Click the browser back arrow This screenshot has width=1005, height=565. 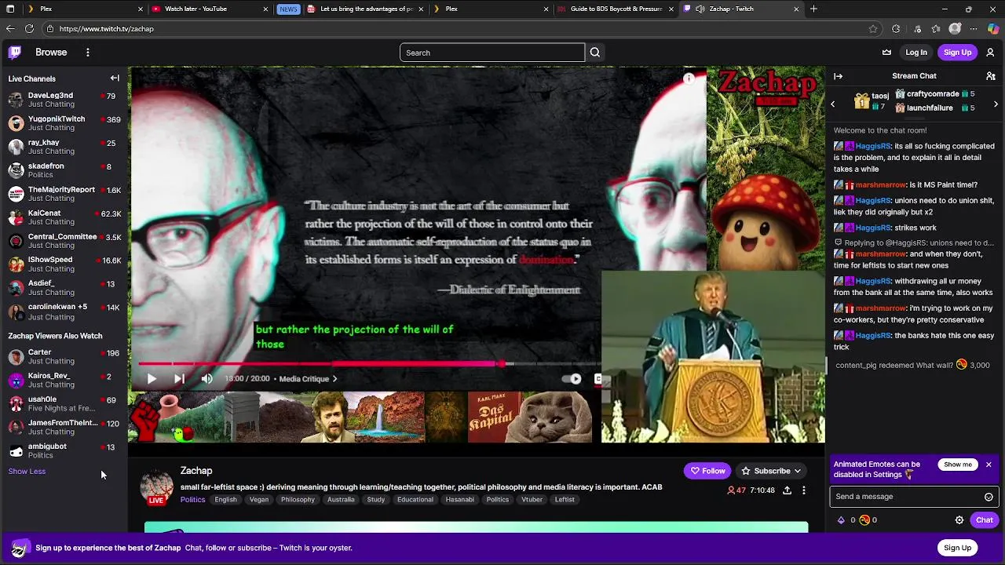pos(10,29)
